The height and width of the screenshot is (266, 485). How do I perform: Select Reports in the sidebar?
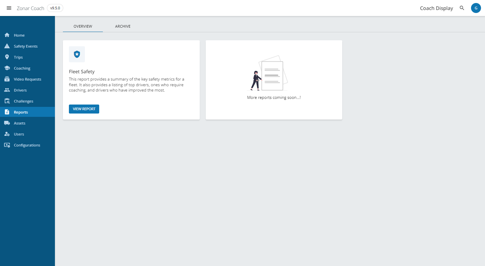27,112
